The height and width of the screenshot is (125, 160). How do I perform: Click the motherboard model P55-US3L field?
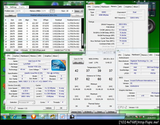pos(145,64)
